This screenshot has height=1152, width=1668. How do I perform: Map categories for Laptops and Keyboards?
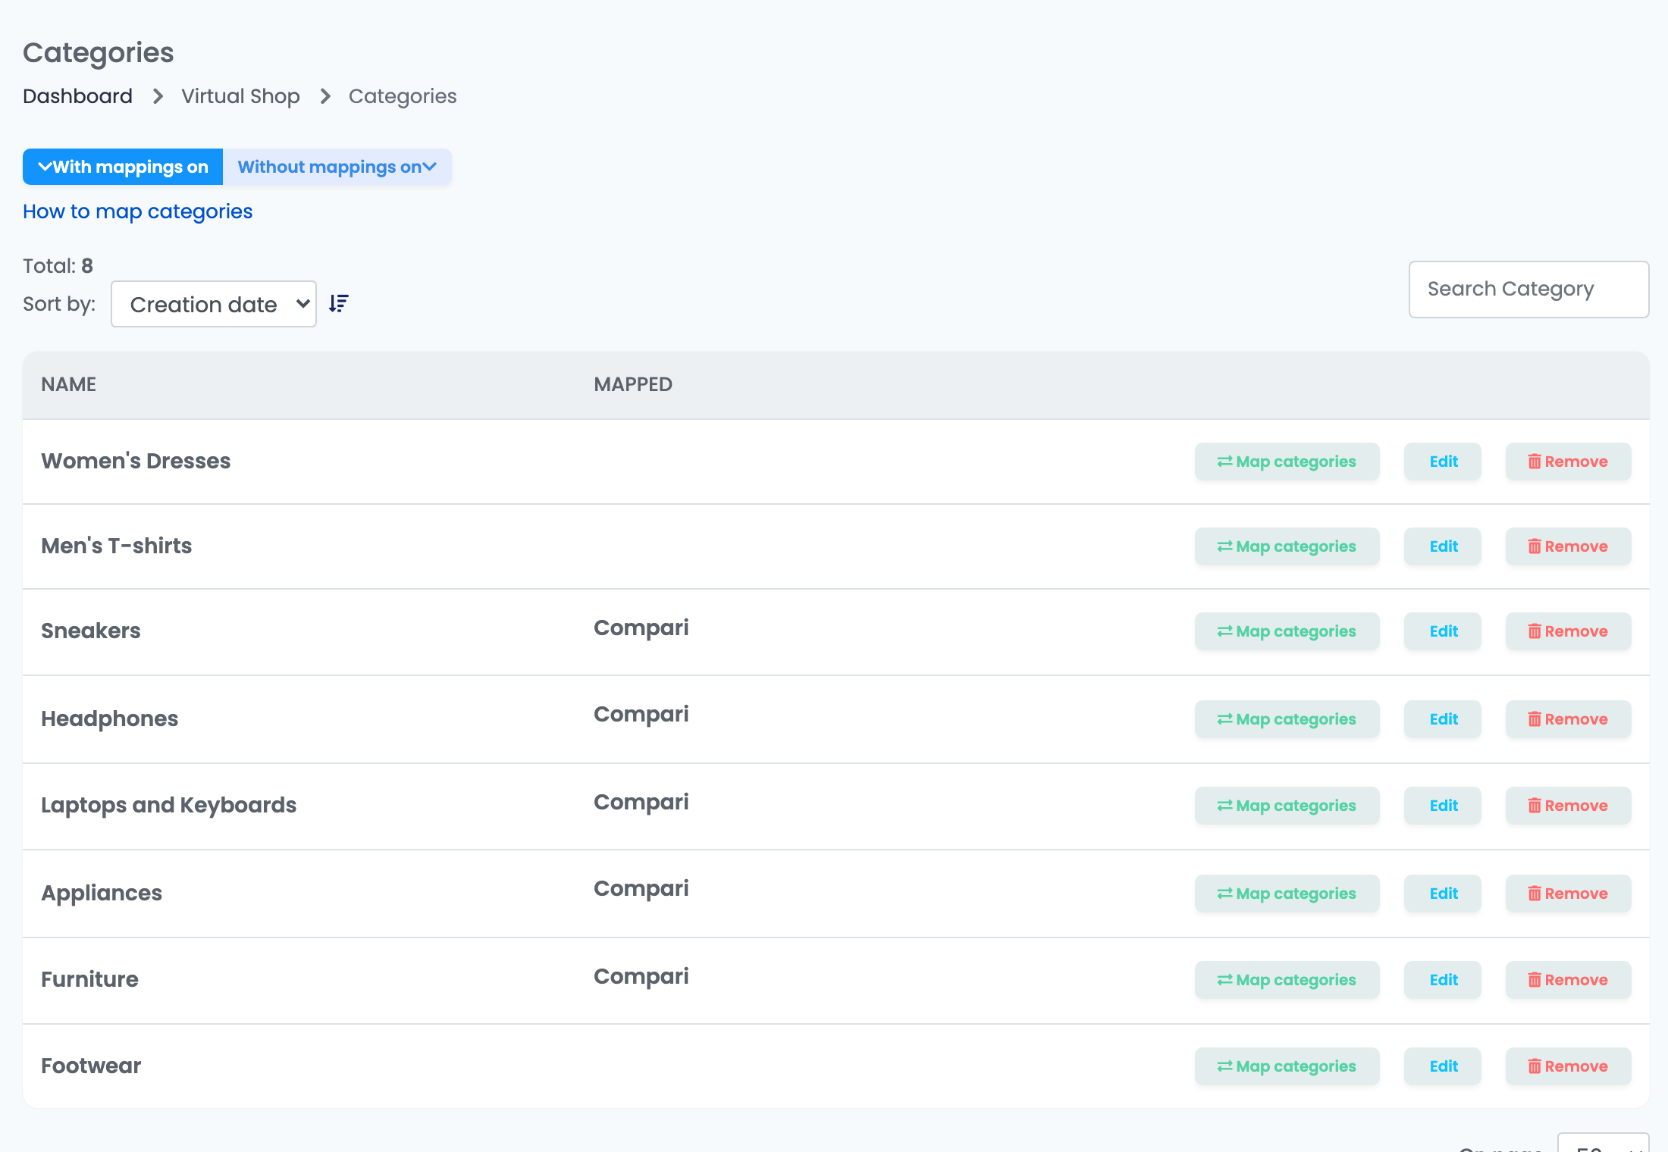(1287, 806)
